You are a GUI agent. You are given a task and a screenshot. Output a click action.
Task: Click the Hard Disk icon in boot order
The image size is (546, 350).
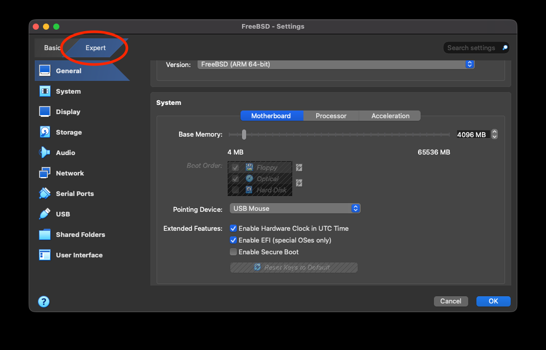(x=249, y=190)
